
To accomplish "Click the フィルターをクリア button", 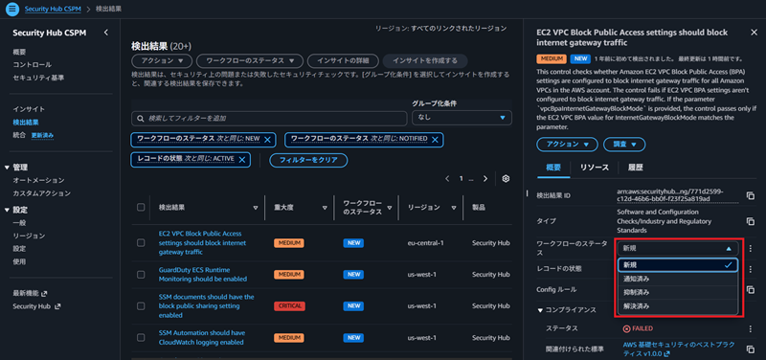I will click(308, 160).
